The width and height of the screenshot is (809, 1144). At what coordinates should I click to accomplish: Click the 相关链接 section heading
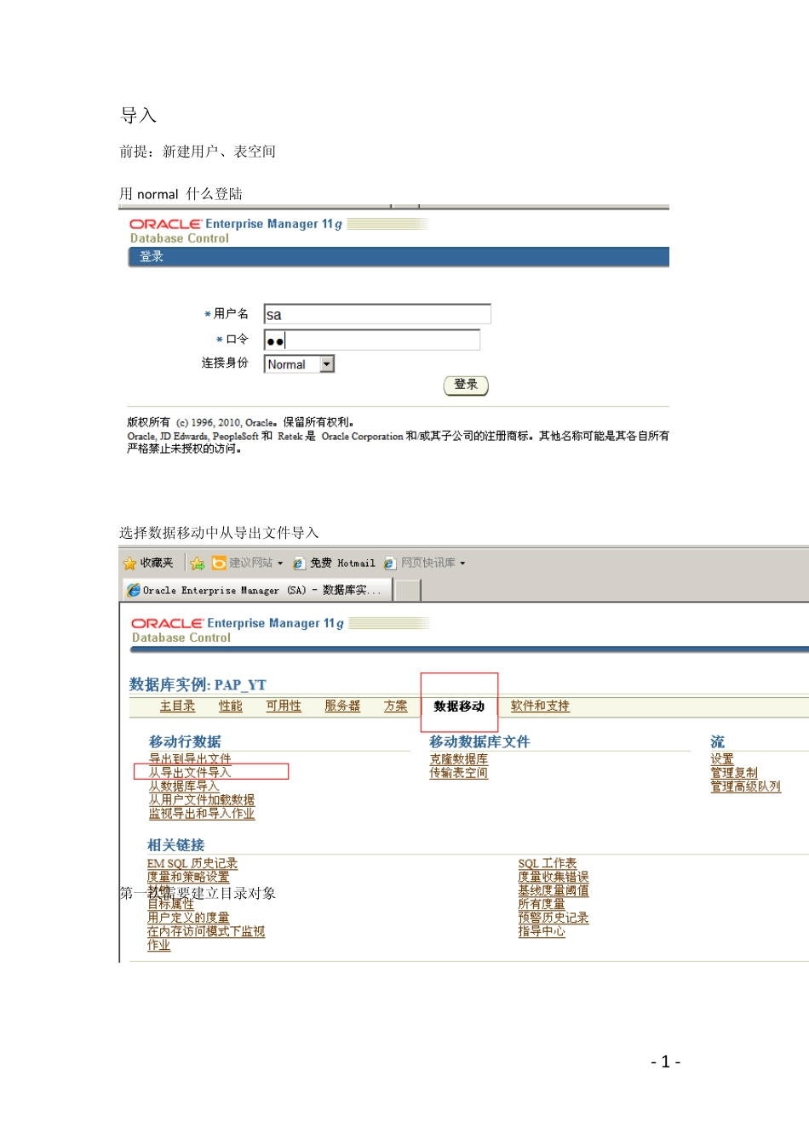pyautogui.click(x=175, y=845)
